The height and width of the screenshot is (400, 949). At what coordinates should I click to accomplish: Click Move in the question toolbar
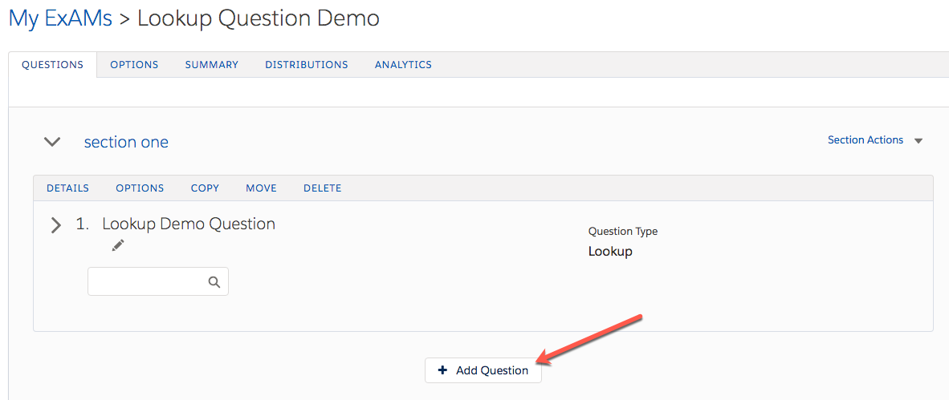(261, 188)
